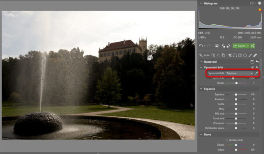
Task: Open the Zataženo white balance dropdown
Action: pyautogui.click(x=239, y=73)
